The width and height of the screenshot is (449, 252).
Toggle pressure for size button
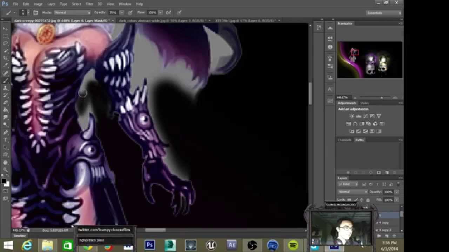179,13
